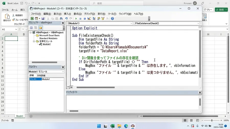Close the イミディエイト window
This screenshot has height=129, width=230.
click(200, 93)
